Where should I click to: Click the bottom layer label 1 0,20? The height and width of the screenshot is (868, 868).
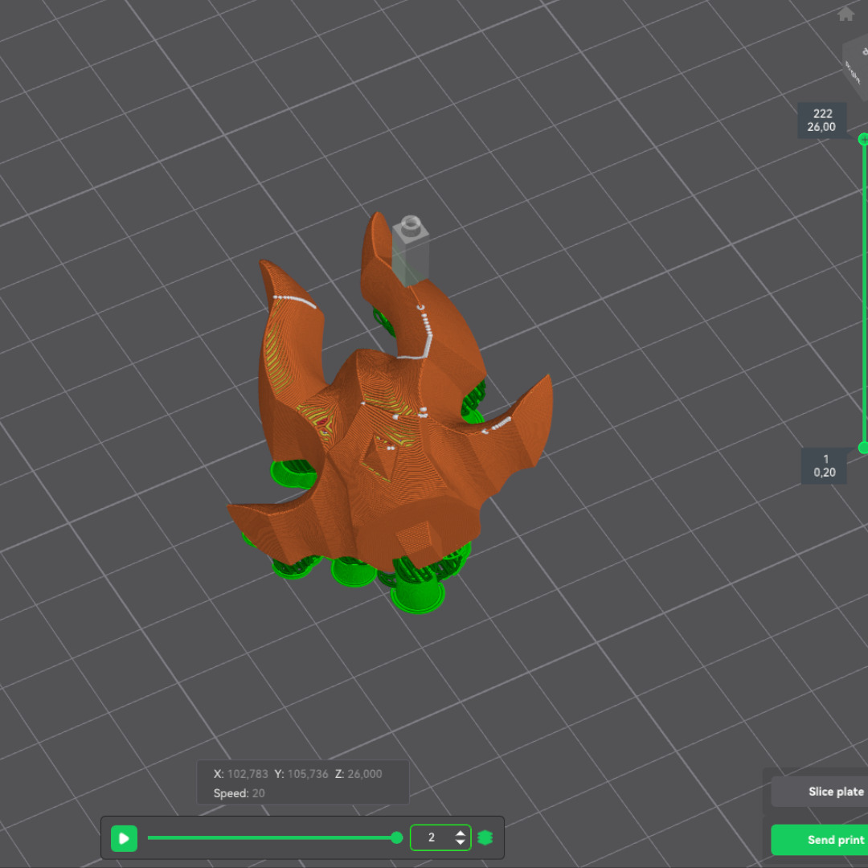click(825, 465)
